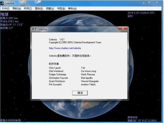Open the 渲染(R) menu
164x123 pixels.
[x=39, y=8]
